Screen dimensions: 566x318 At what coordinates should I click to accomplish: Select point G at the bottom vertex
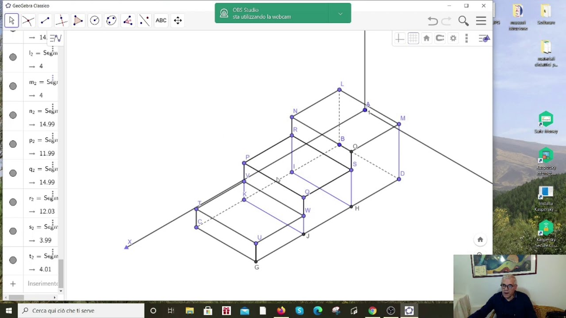(x=256, y=261)
